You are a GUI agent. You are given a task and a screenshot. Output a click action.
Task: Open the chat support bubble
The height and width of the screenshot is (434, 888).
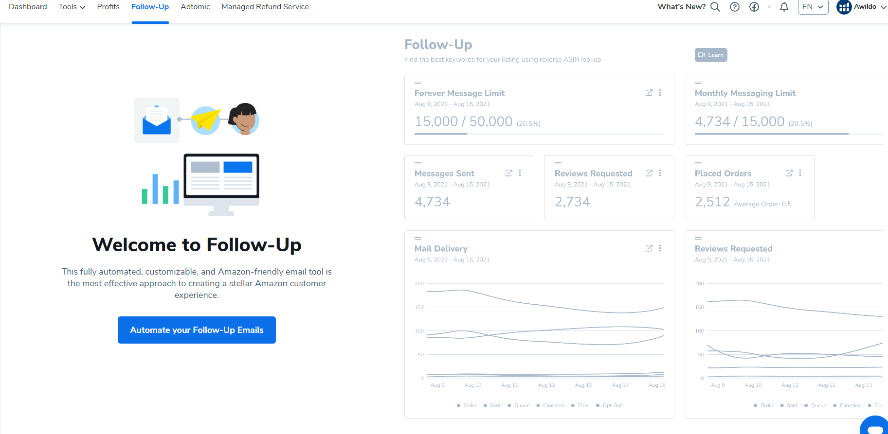point(875,427)
